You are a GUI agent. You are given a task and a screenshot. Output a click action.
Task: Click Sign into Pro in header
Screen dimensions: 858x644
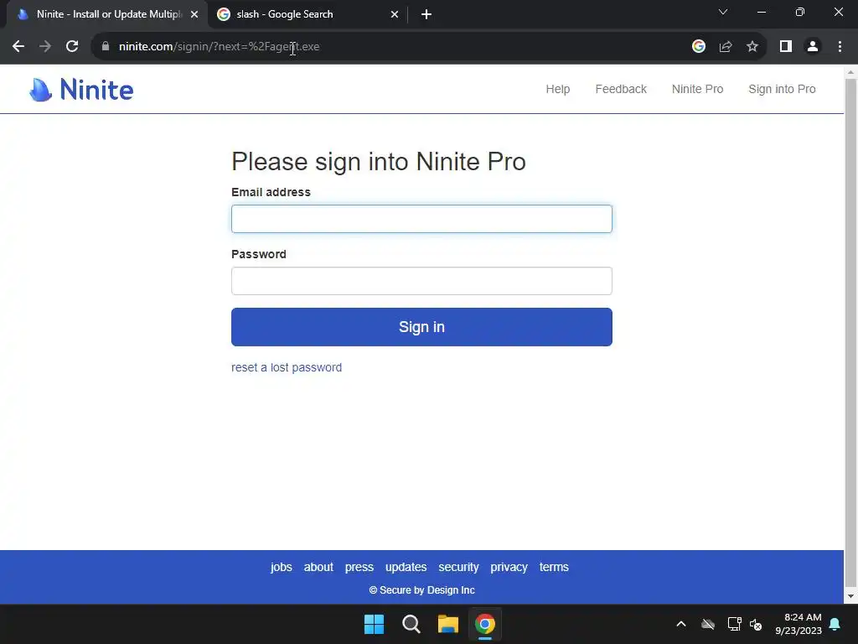point(782,89)
